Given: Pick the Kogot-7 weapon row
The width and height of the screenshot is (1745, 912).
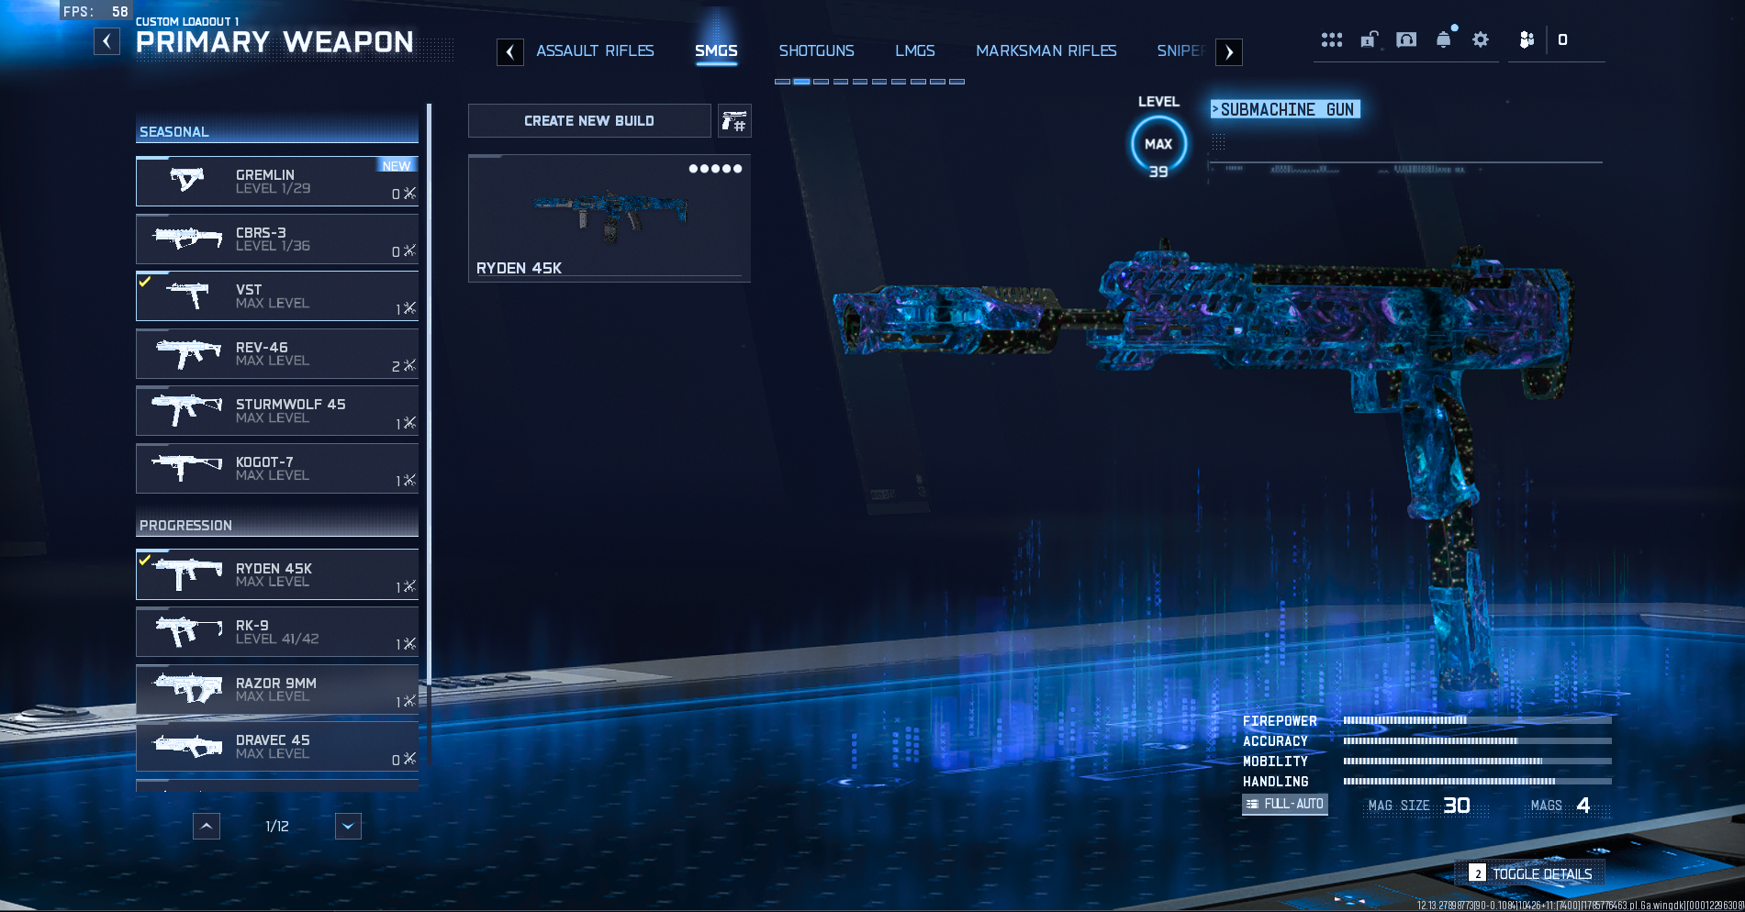Looking at the screenshot, I should [x=277, y=469].
